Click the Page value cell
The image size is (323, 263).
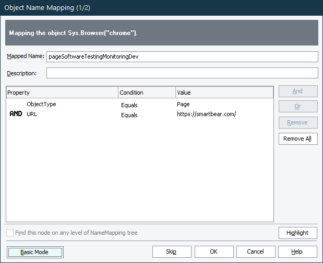click(183, 105)
